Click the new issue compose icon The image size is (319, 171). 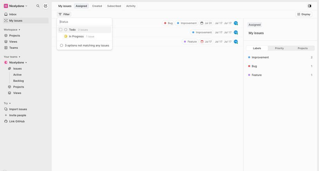click(46, 6)
